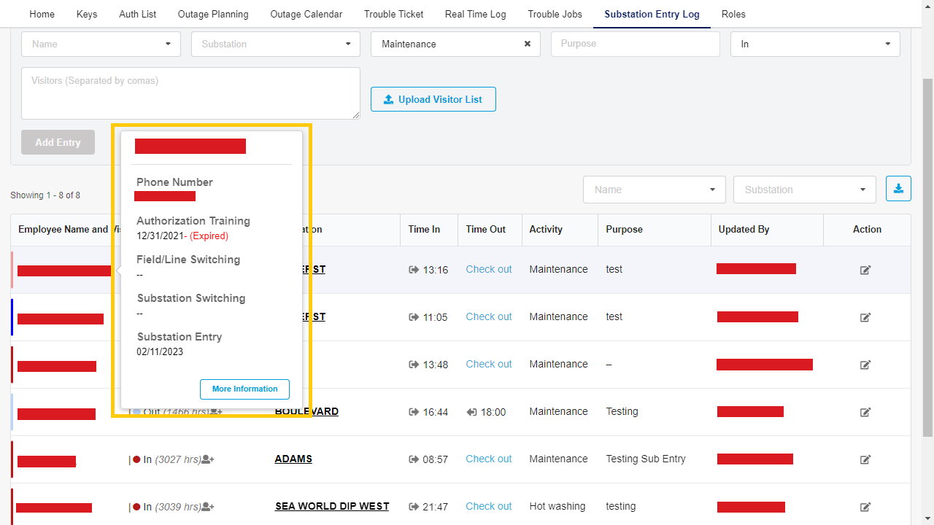Open the Trouble Ticket tab
The width and height of the screenshot is (934, 525).
coord(393,14)
